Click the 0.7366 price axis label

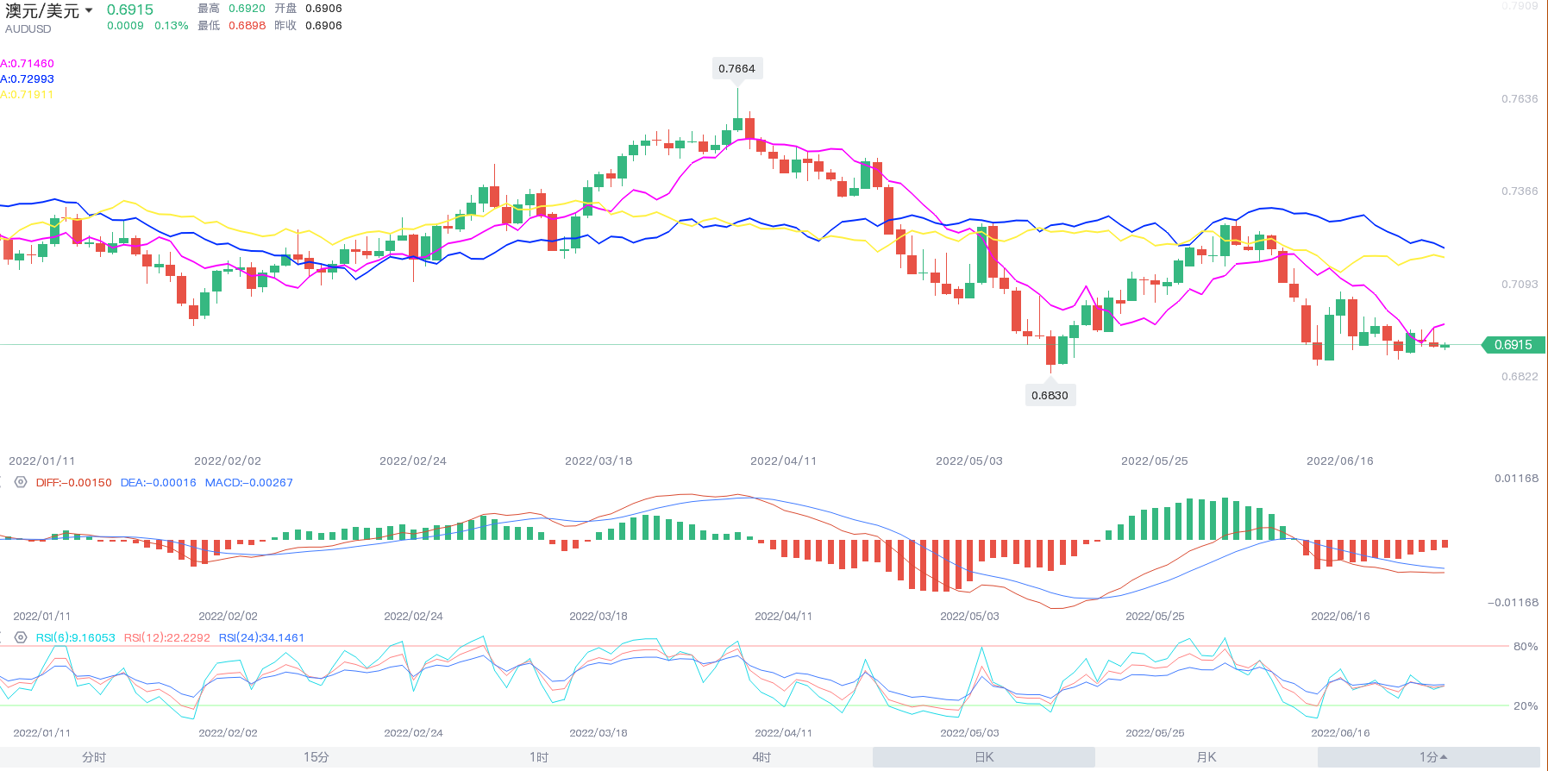(x=1520, y=191)
